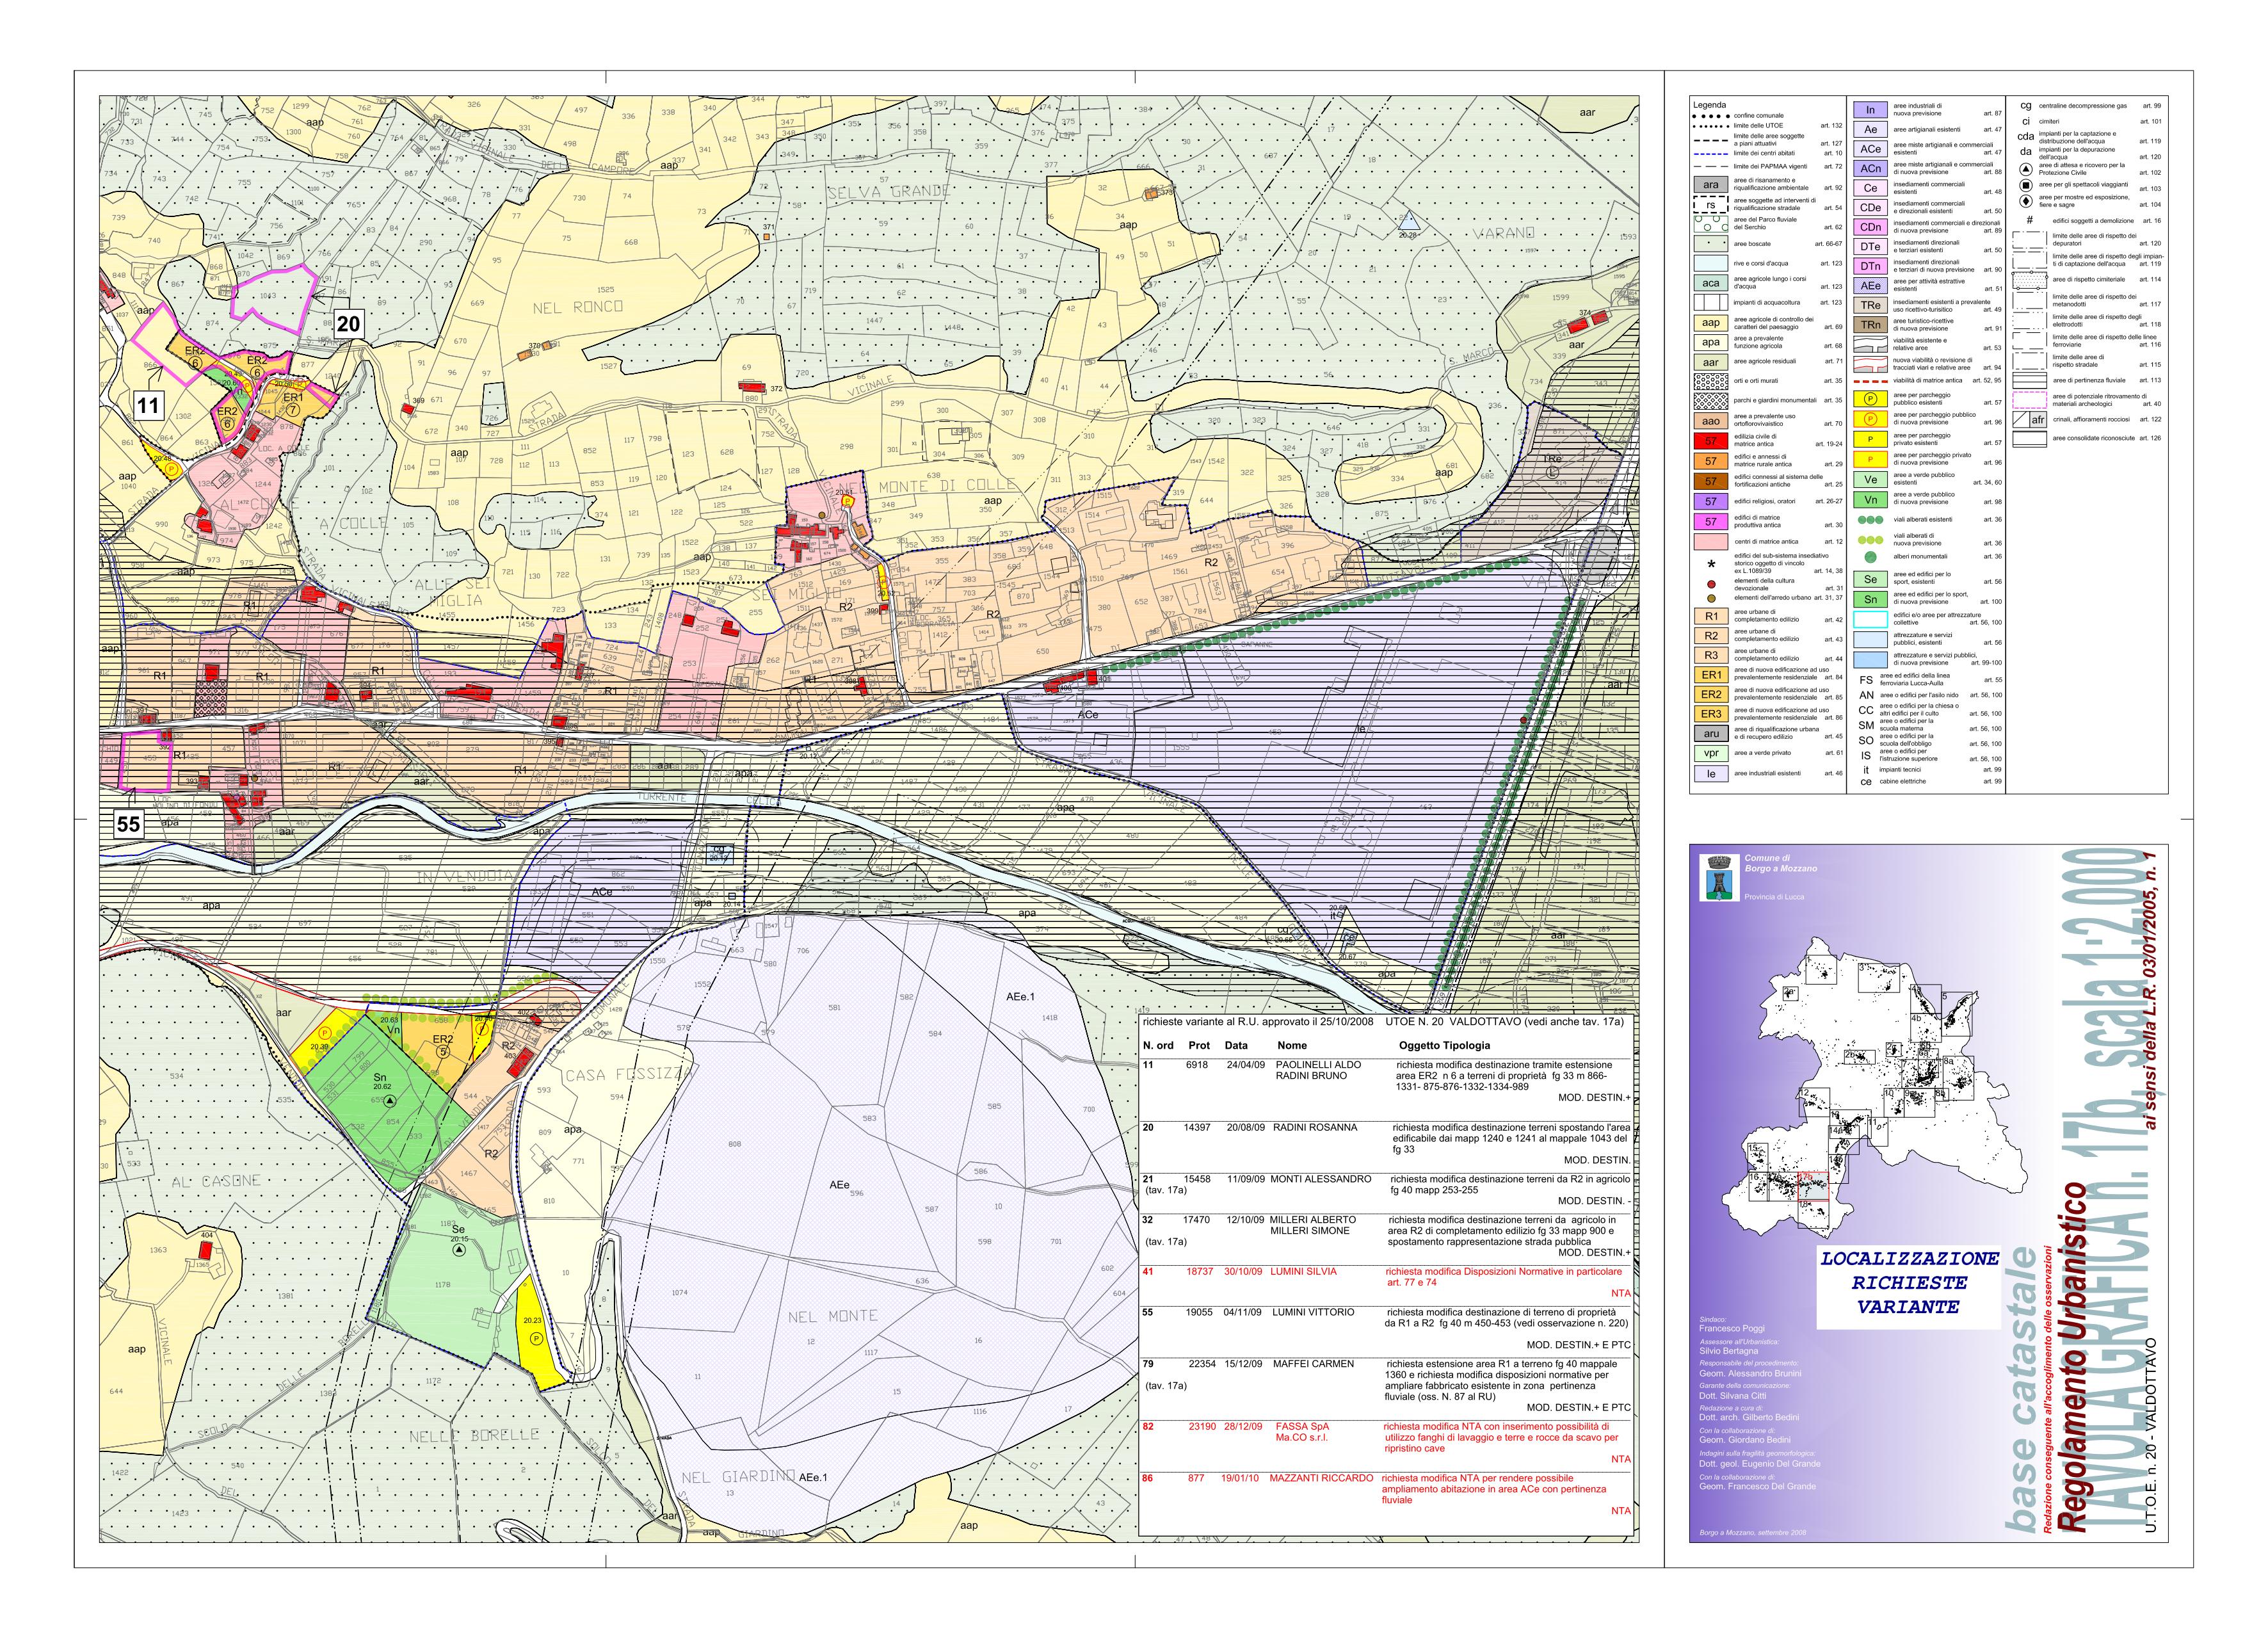Click the boxed number 11 map callout
The image size is (2268, 1639).
149,406
